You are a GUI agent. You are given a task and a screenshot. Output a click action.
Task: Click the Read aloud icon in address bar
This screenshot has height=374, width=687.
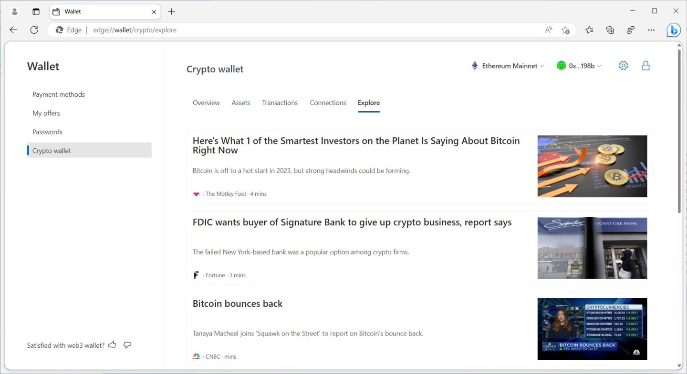point(548,30)
